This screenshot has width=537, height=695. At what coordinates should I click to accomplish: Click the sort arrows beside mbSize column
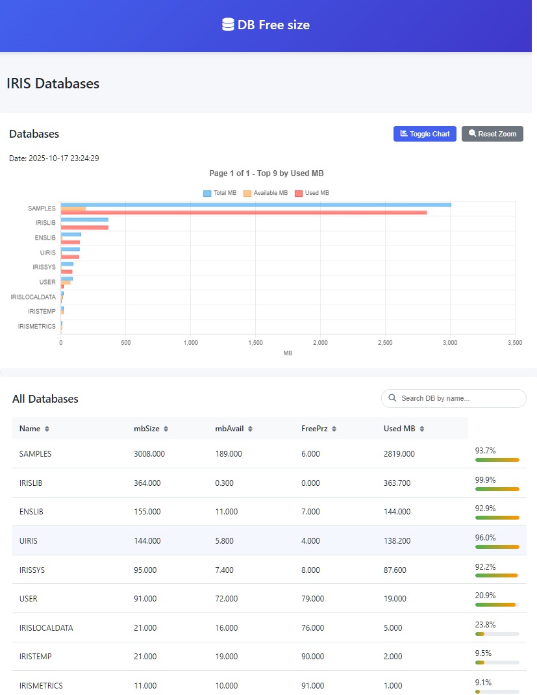[166, 429]
